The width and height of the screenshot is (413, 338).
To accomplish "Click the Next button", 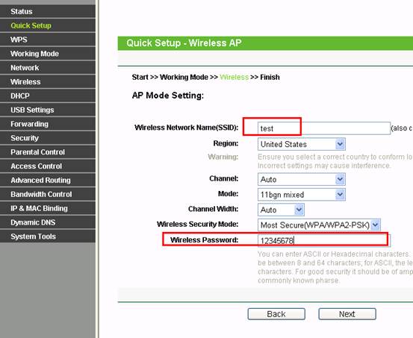I will (347, 314).
